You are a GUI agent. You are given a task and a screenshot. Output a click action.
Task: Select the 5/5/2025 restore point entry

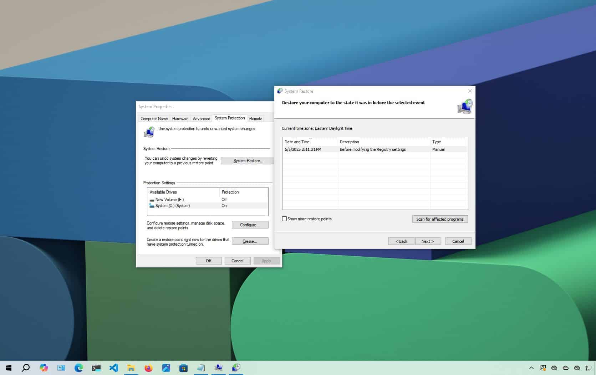357,149
